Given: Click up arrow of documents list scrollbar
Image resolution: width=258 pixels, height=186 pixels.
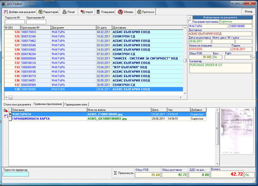Looking at the screenshot, I should coord(185,28).
